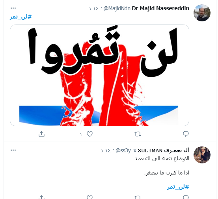Click the SULIMAN display name
218x199 pixels.
164,151
